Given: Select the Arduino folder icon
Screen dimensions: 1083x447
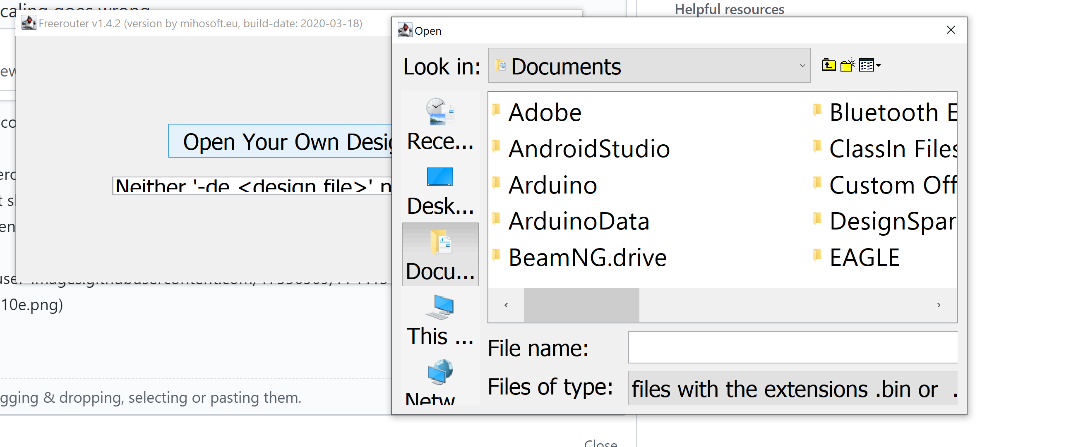Looking at the screenshot, I should pyautogui.click(x=497, y=183).
